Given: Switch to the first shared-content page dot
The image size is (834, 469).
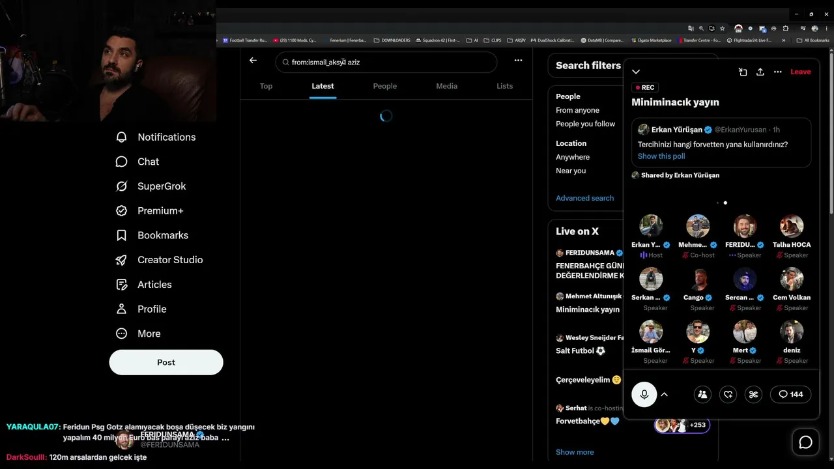Looking at the screenshot, I should [717, 203].
